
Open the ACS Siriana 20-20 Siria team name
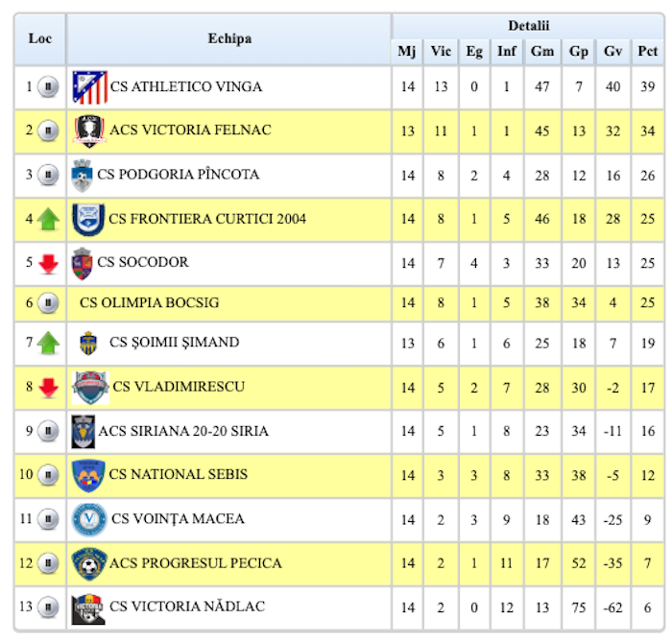tap(182, 432)
